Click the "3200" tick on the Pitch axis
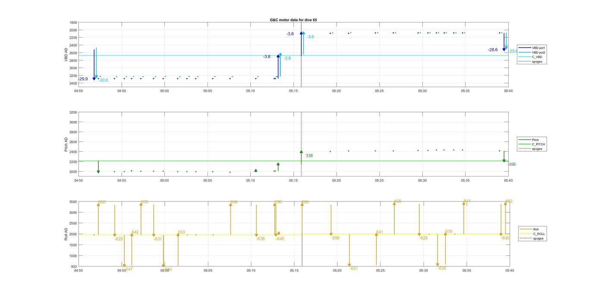The height and width of the screenshot is (299, 604). point(73,113)
